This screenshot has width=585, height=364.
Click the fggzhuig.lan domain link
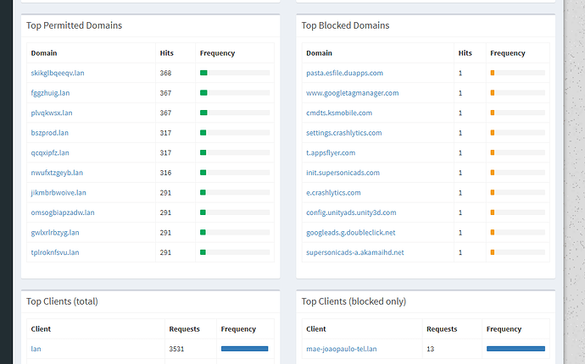click(53, 93)
